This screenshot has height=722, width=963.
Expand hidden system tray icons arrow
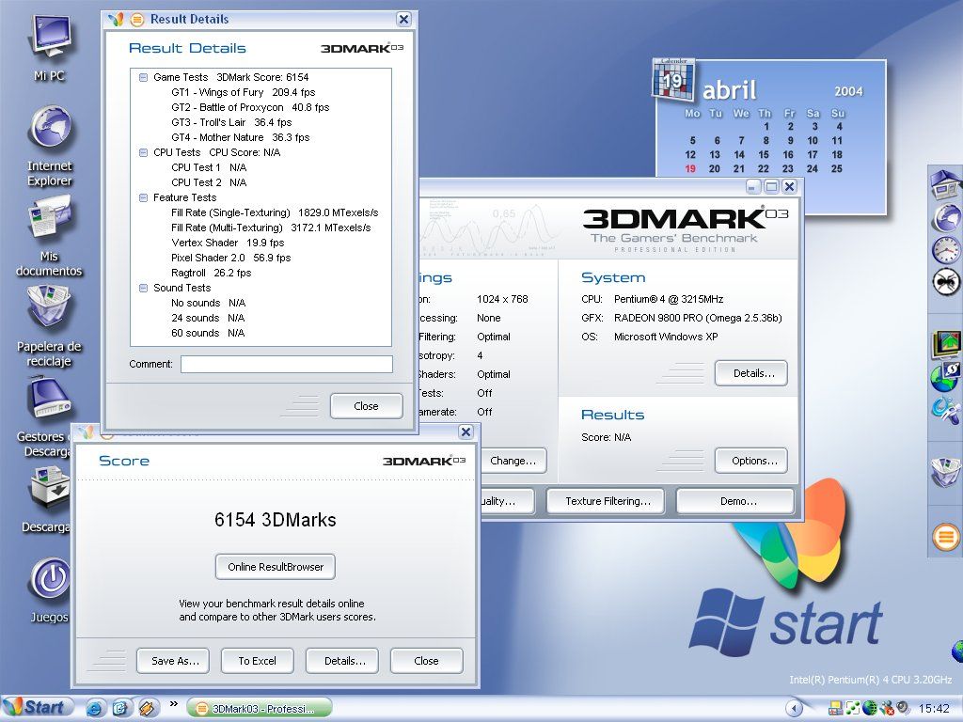pos(795,708)
